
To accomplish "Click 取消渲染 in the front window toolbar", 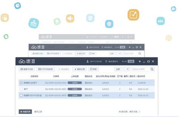I will (x=64, y=69).
